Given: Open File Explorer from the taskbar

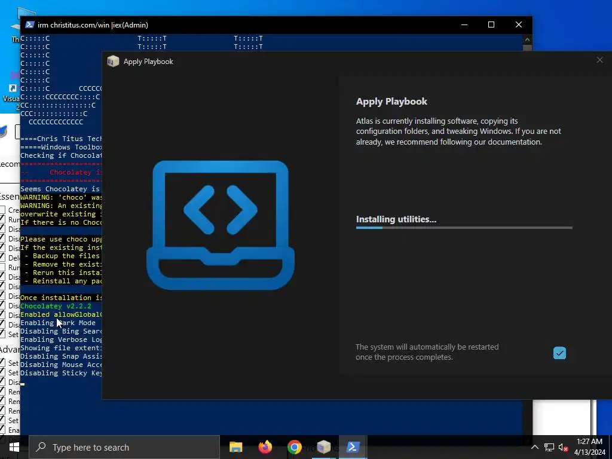Looking at the screenshot, I should tap(235, 447).
